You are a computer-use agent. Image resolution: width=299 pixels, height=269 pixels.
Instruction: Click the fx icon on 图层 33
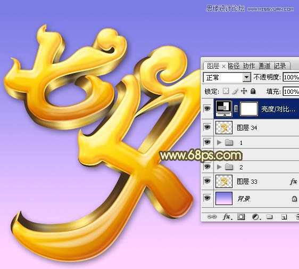click(293, 182)
